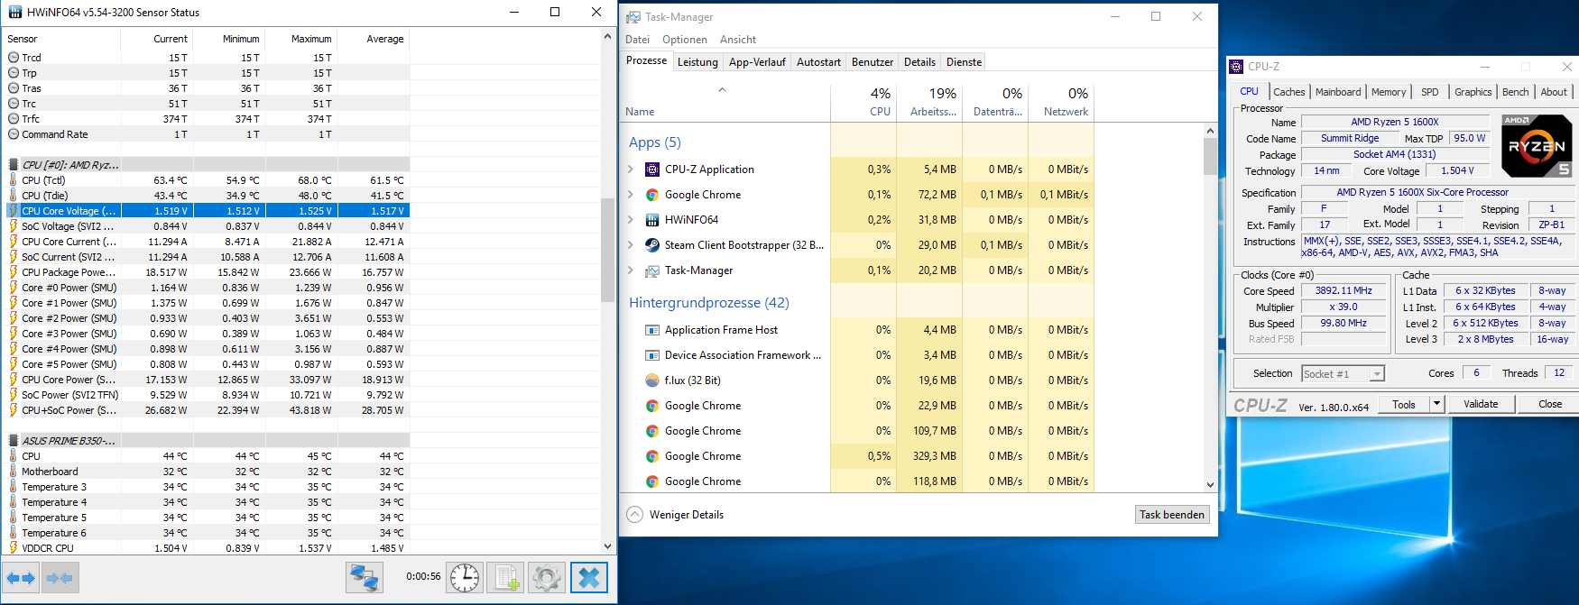Open the Bench tab in CPU-Z
1579x605 pixels.
1515,92
